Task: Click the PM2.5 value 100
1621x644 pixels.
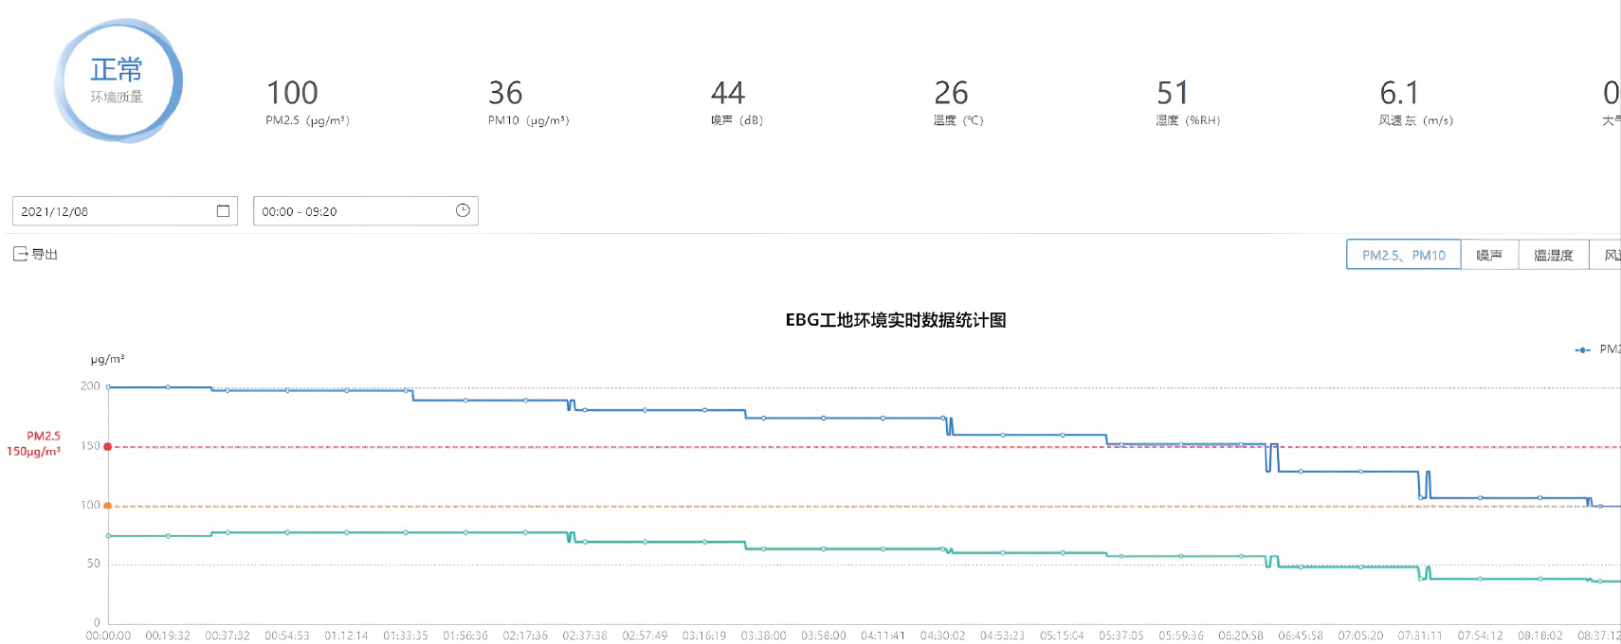Action: (x=292, y=93)
